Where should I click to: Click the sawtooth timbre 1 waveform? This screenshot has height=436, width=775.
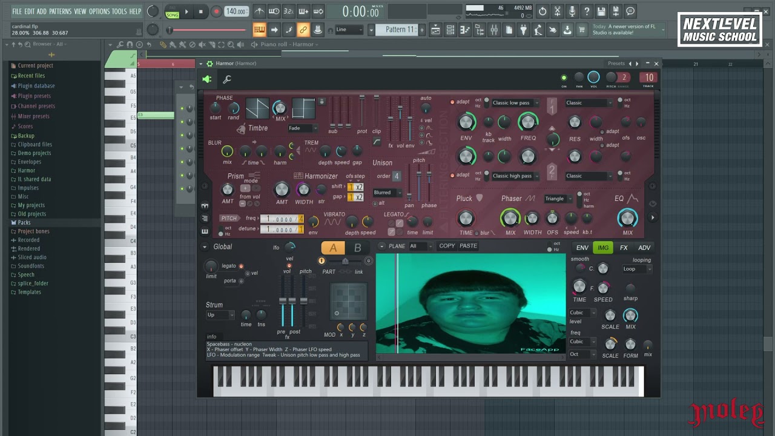coord(257,109)
